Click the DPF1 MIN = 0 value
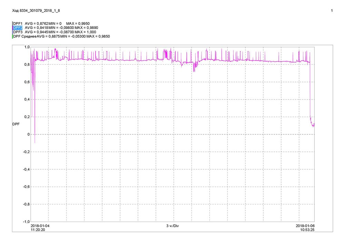Image resolution: width=345 pixels, height=244 pixels. pyautogui.click(x=55, y=24)
